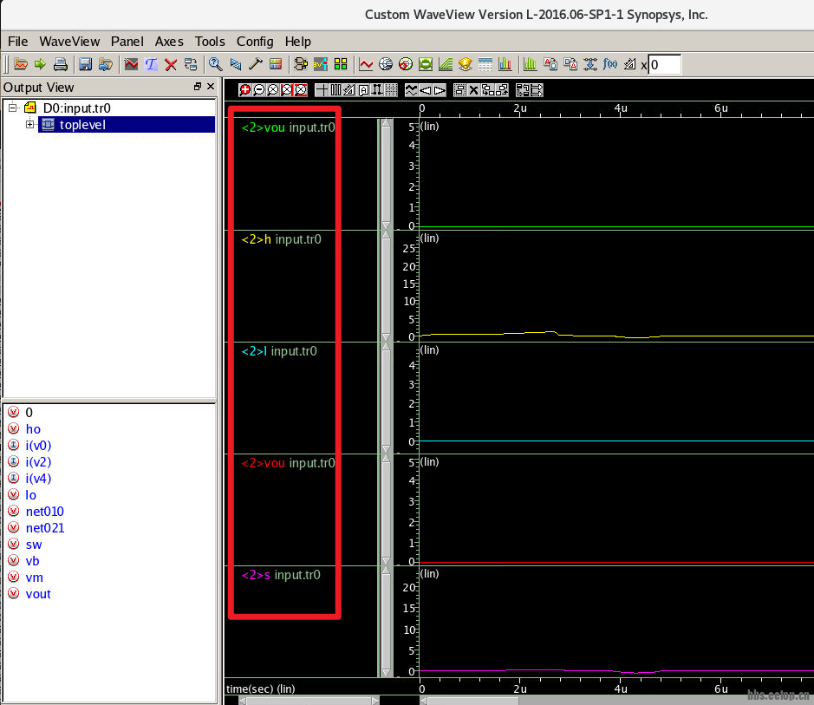Select signal net021 in the list
Screen dimensions: 814x705
[x=45, y=528]
